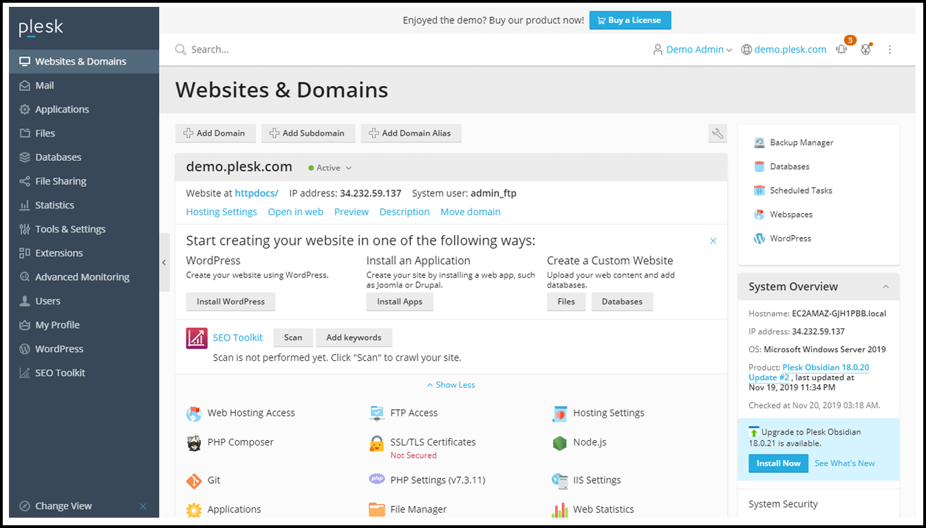Open File Sharing in sidebar

coord(85,181)
